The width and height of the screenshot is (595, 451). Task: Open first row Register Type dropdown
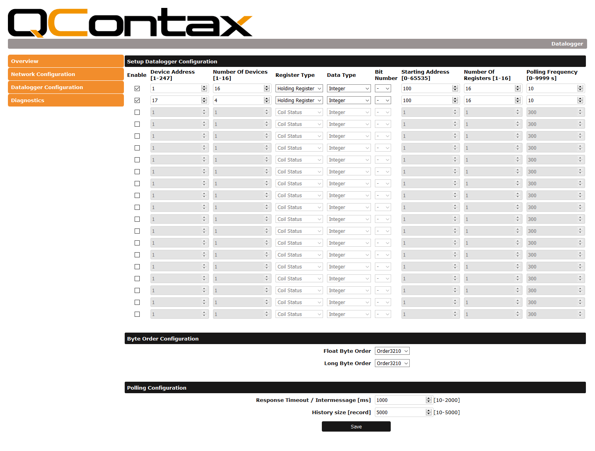[299, 89]
